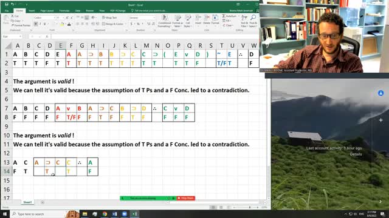Click Stop Share button
Image resolution: width=389 pixels, height=218 pixels.
[x=186, y=198]
